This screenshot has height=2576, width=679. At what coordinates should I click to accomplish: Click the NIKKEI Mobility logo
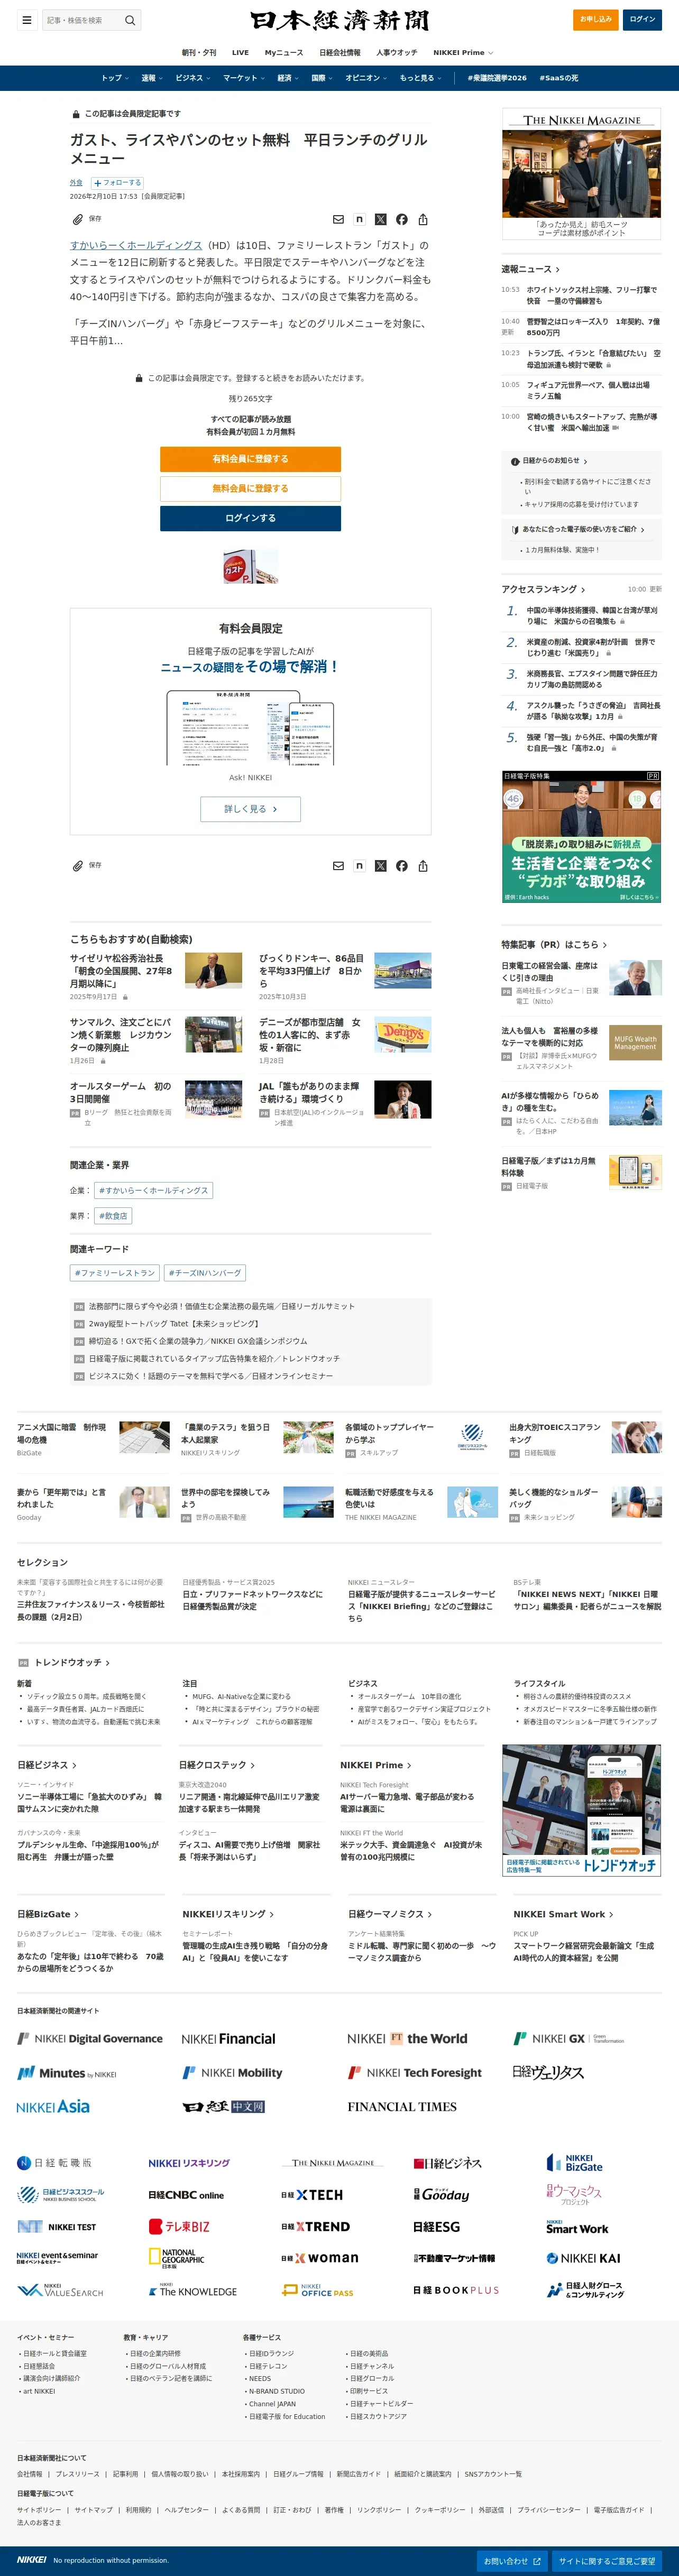(232, 2073)
